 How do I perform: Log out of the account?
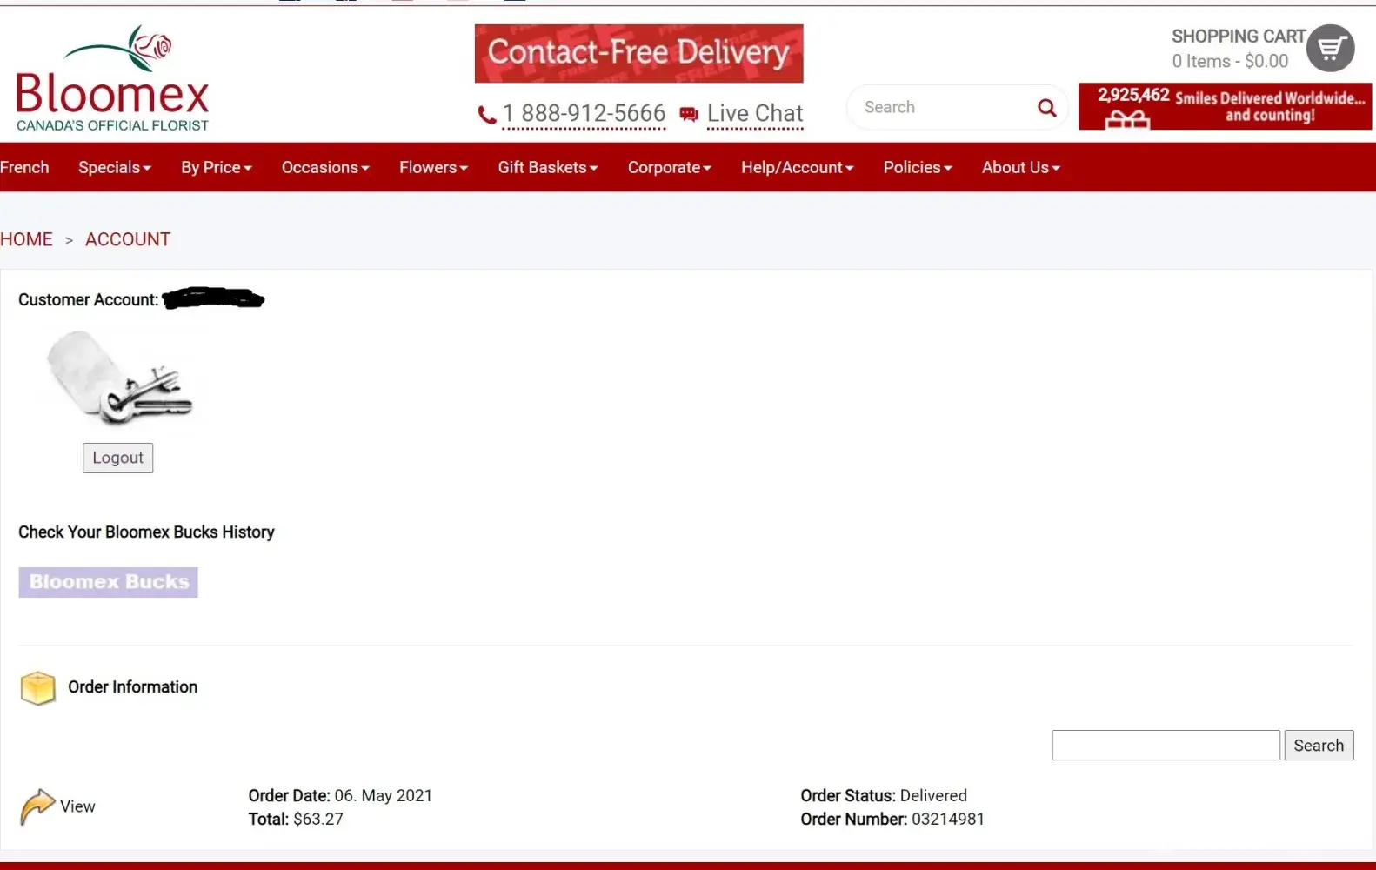(118, 458)
